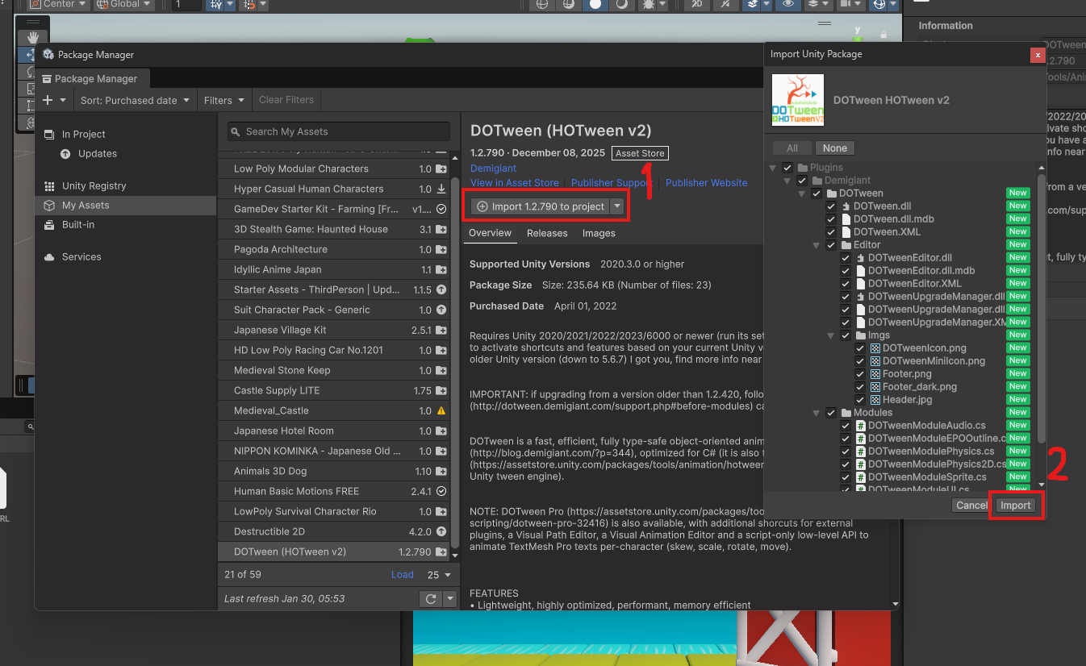Image resolution: width=1086 pixels, height=666 pixels.
Task: Toggle the Footer.png checkbox
Action: tap(860, 374)
